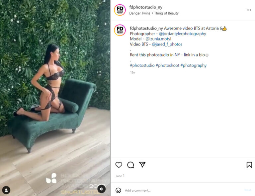Open comments via speech bubble icon
Image resolution: width=255 pixels, height=196 pixels.
coord(130,165)
